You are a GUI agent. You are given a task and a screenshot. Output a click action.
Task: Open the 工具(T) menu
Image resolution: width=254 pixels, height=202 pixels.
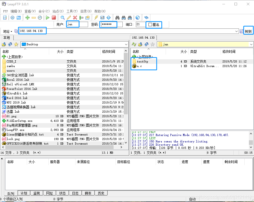(72, 11)
